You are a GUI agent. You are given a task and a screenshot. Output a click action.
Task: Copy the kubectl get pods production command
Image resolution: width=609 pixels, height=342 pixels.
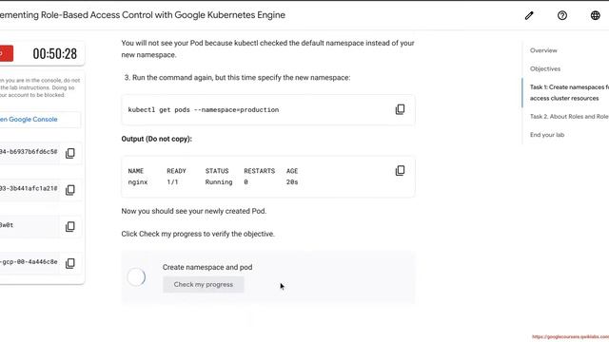pos(400,110)
